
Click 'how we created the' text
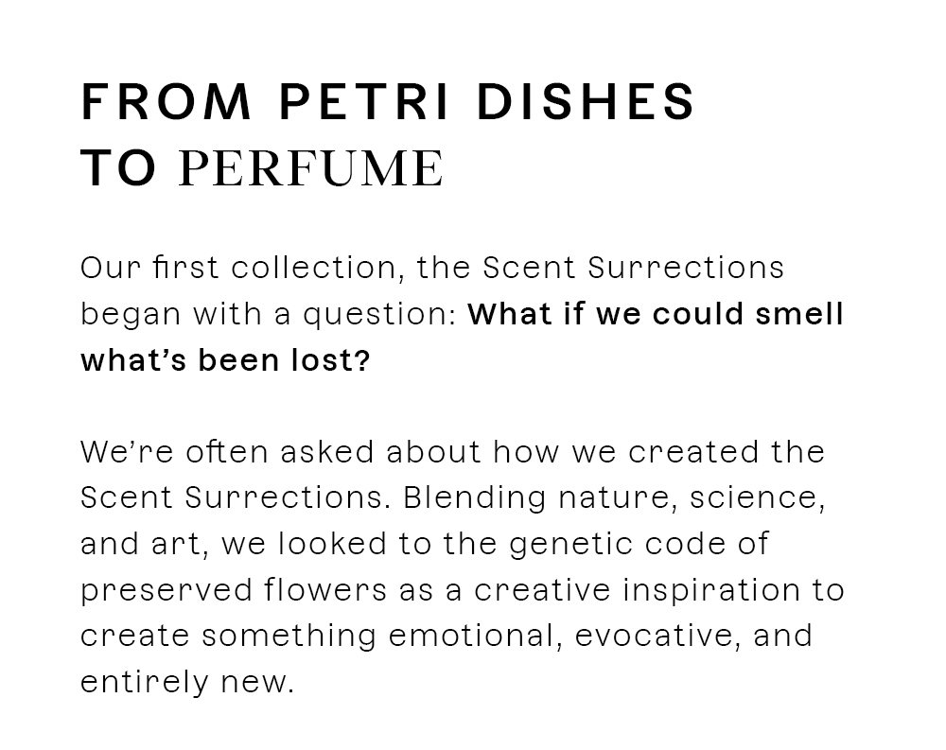tap(658, 452)
